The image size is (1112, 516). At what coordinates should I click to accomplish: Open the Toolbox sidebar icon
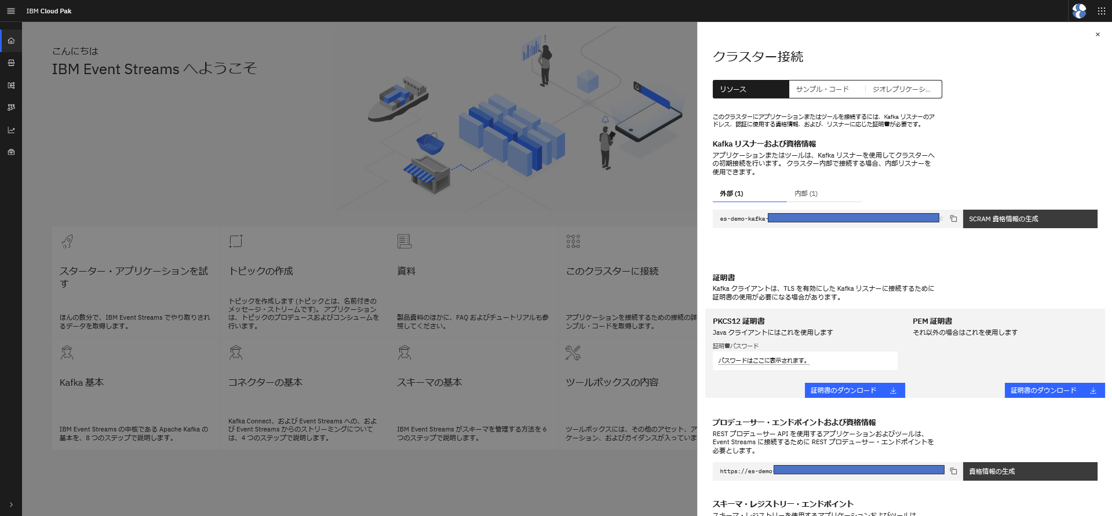click(11, 152)
